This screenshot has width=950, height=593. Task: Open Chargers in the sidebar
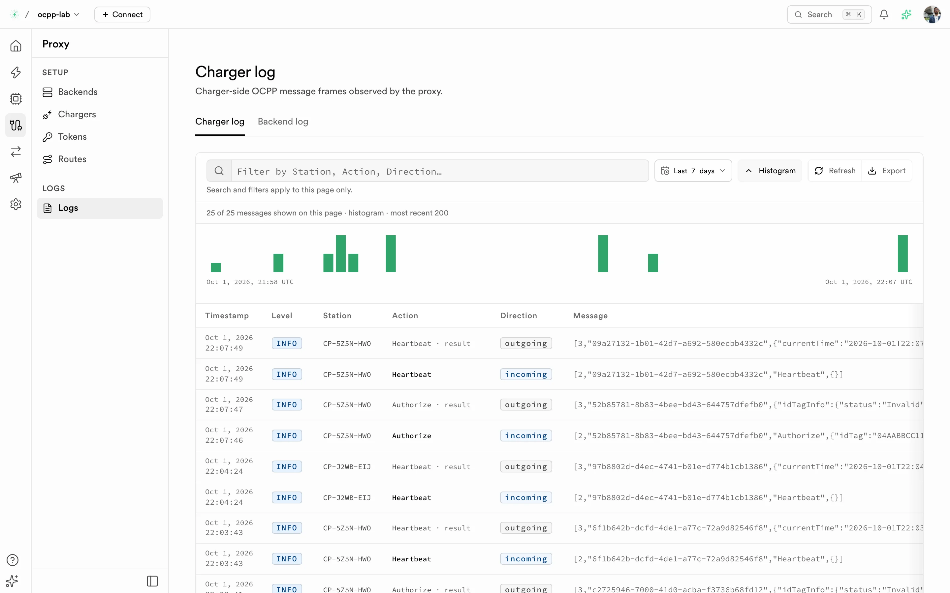[x=100, y=114]
